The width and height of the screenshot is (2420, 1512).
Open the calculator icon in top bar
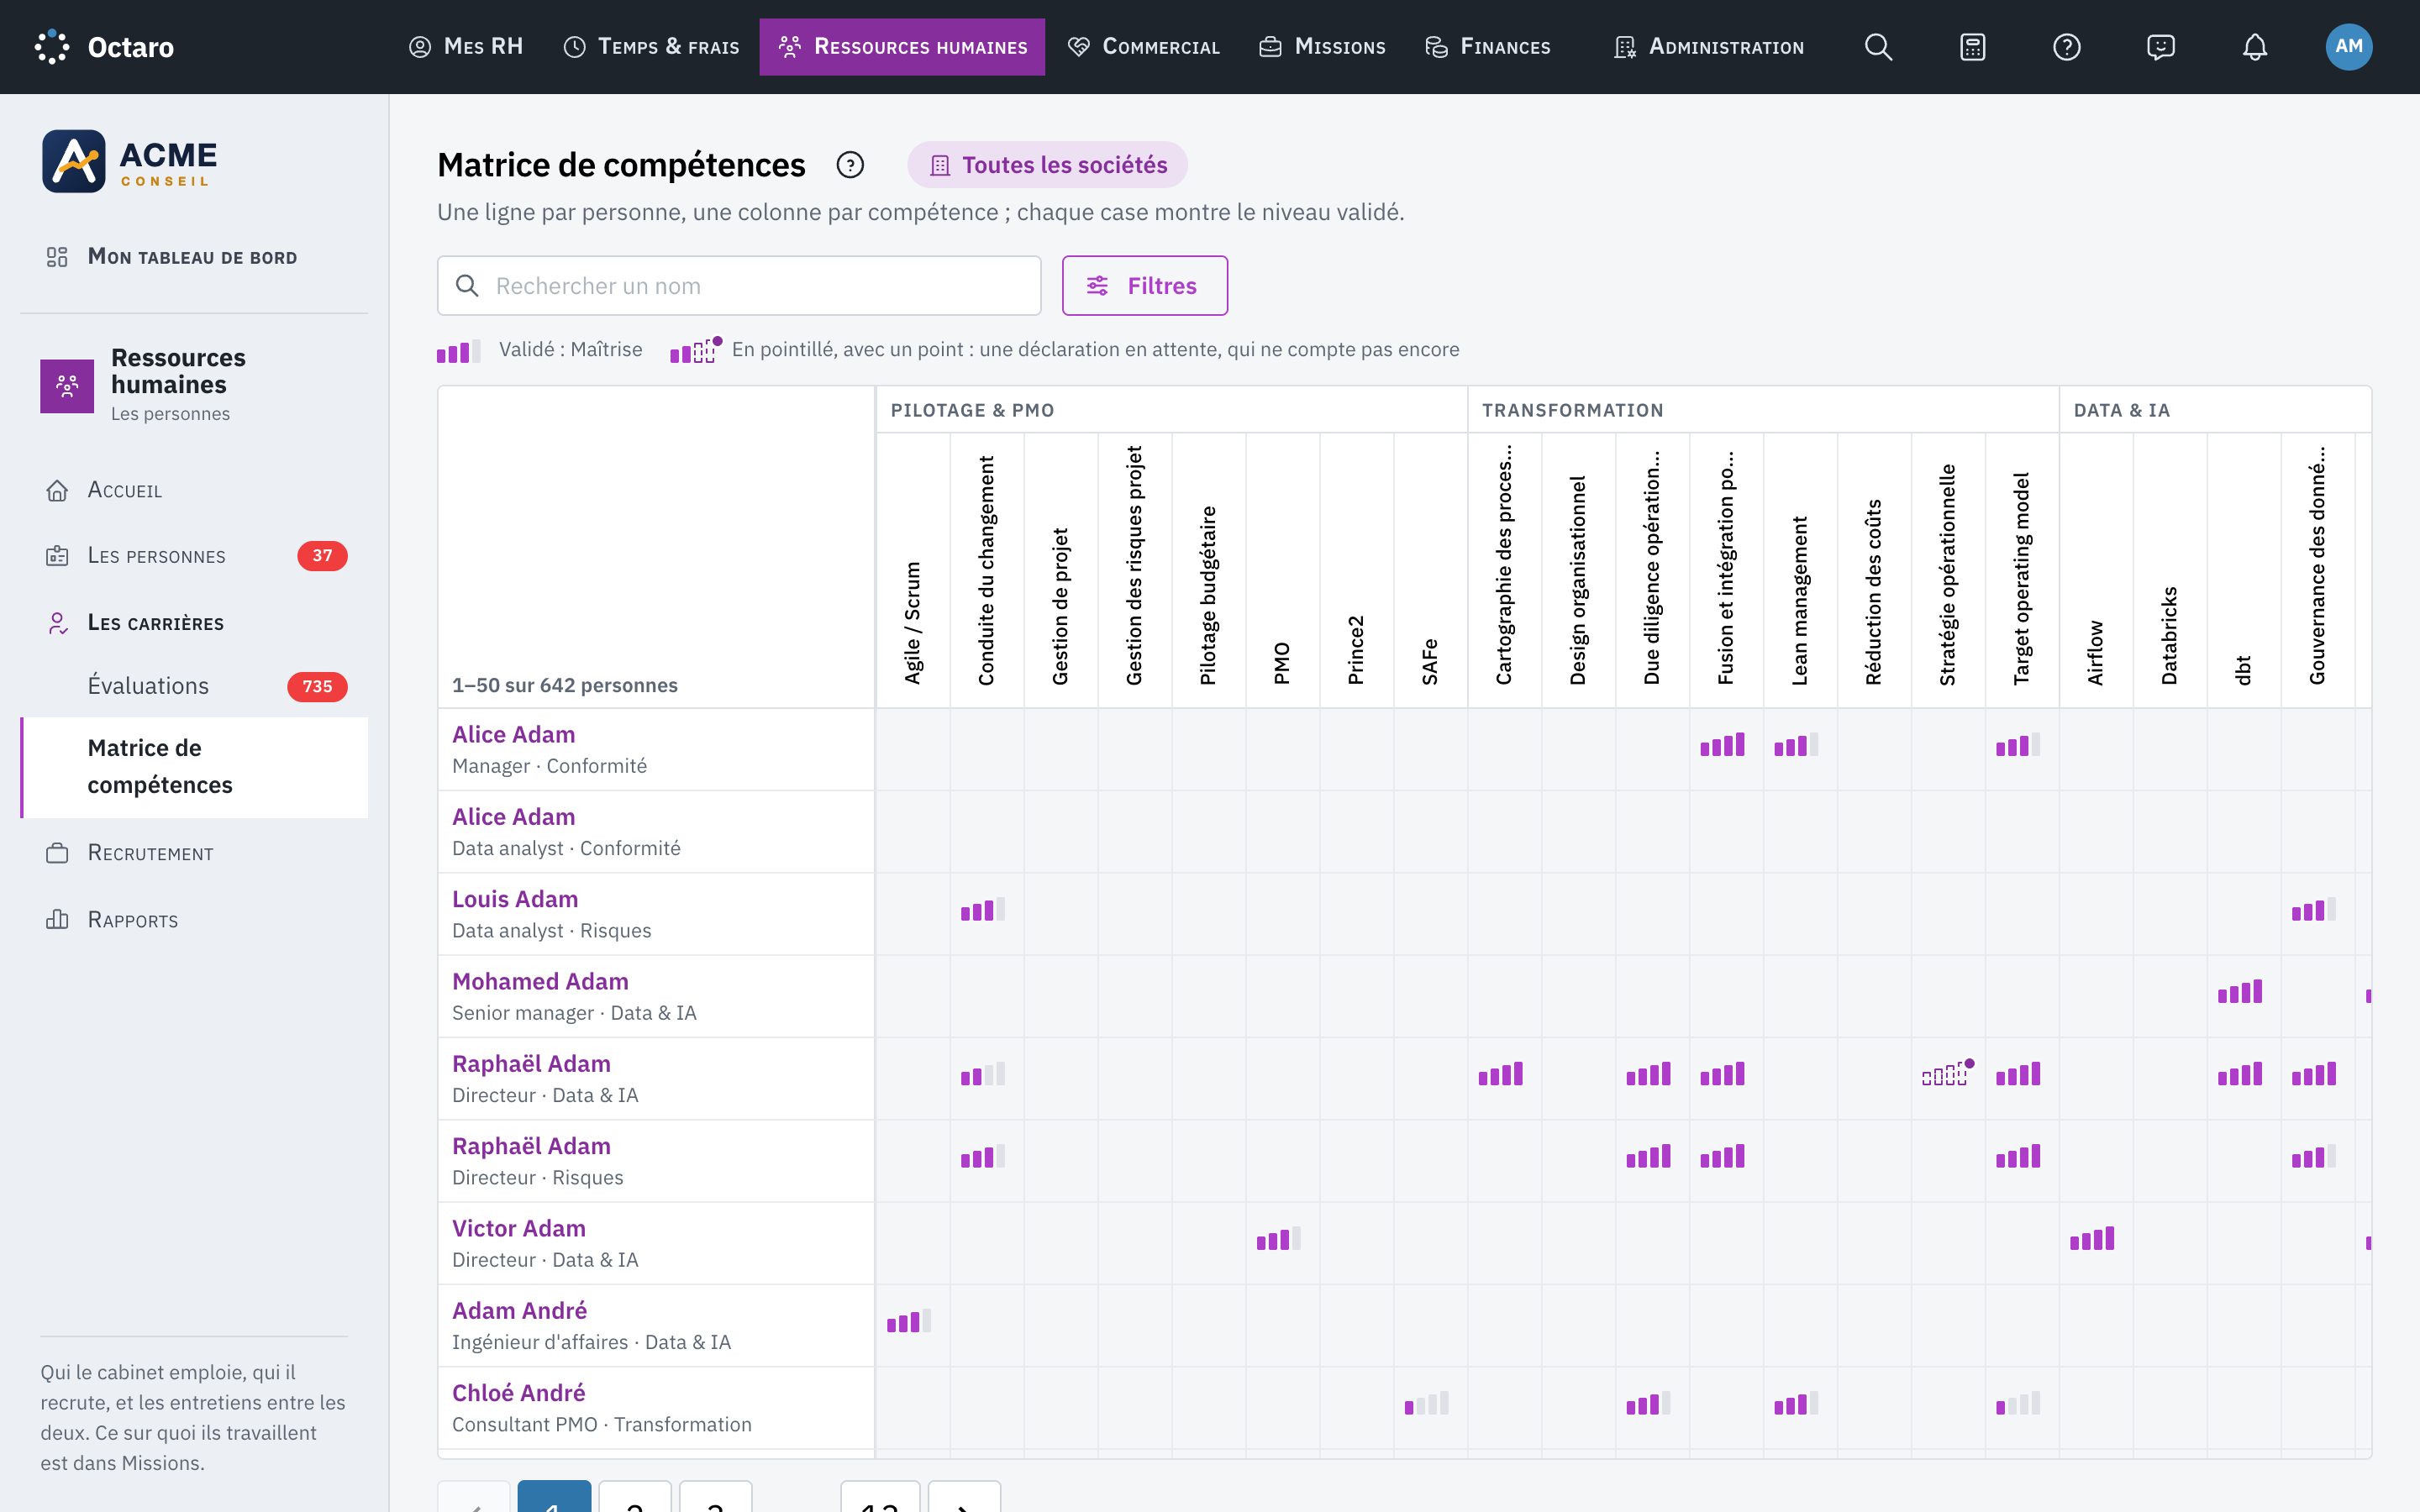[1972, 47]
